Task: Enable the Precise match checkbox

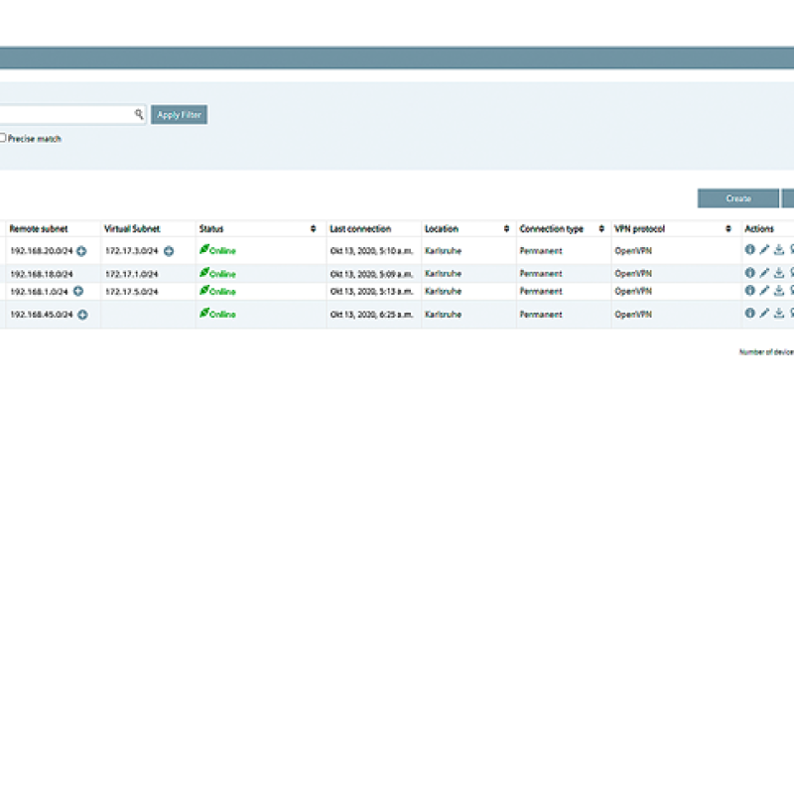Action: point(3,138)
